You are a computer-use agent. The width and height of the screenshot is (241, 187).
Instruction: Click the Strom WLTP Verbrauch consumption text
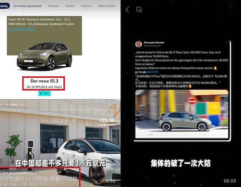[41, 21]
